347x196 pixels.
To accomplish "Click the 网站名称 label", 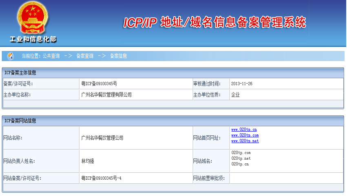I will tap(13, 138).
